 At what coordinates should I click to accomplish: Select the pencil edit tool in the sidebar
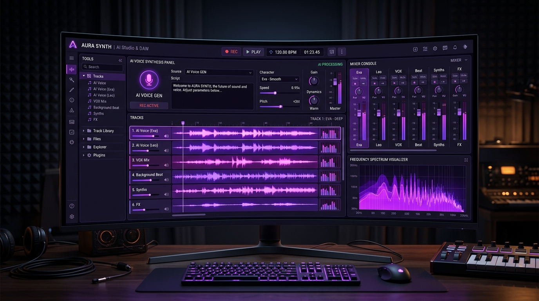pos(72,90)
